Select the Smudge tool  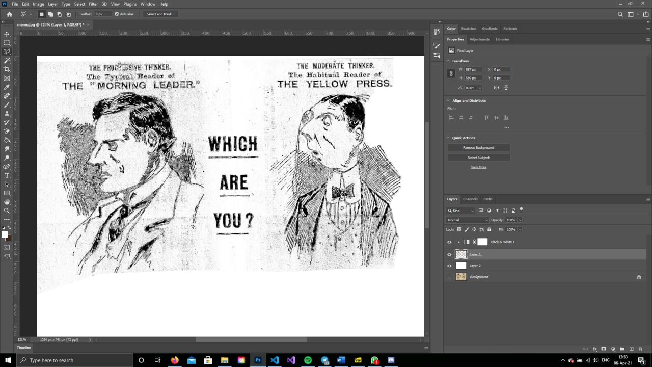[7, 149]
